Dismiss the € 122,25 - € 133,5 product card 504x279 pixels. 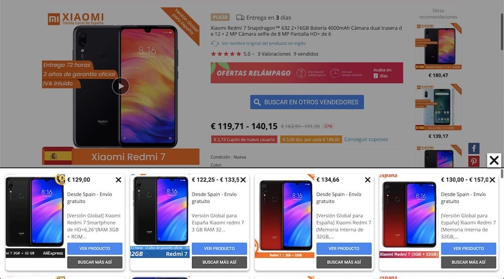coord(243,180)
